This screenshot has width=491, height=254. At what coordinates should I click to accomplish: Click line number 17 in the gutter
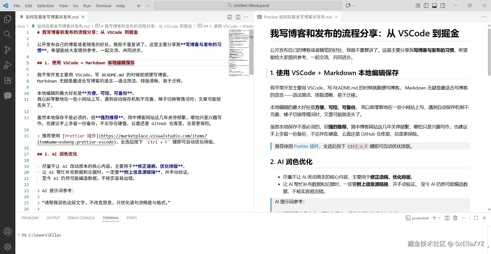26,154
